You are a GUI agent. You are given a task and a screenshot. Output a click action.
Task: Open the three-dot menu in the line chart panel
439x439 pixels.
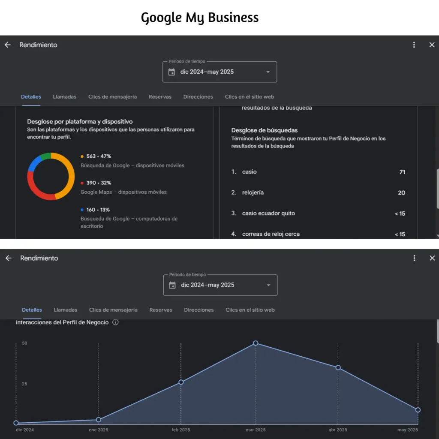(x=415, y=258)
